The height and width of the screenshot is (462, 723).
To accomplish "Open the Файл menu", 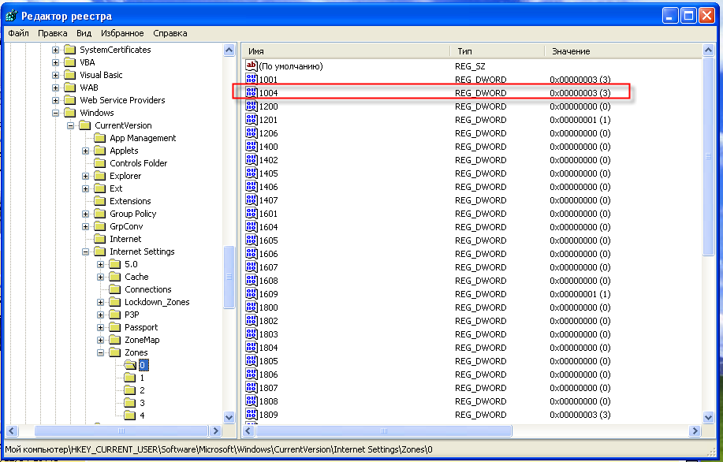I will pyautogui.click(x=18, y=33).
